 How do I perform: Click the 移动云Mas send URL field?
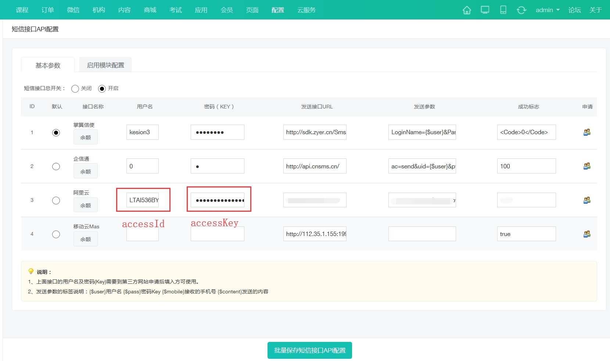tap(315, 234)
